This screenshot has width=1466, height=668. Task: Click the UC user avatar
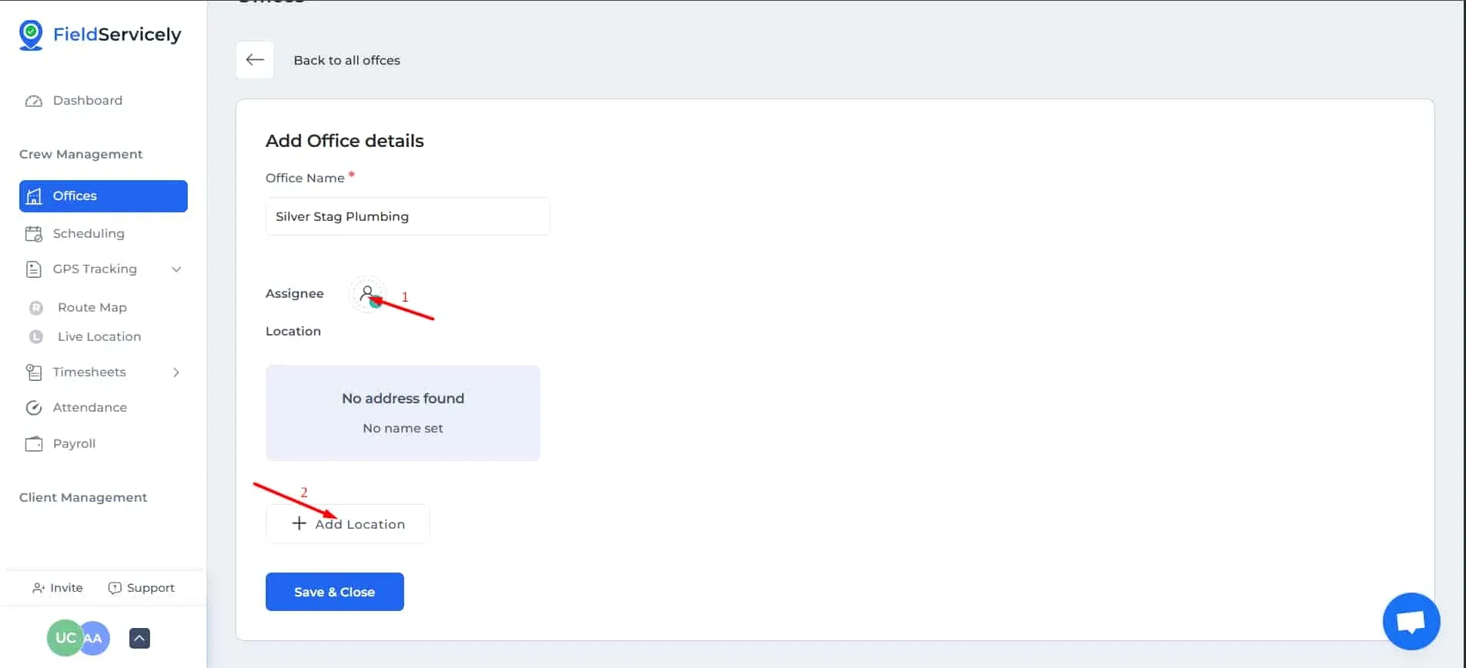click(64, 637)
